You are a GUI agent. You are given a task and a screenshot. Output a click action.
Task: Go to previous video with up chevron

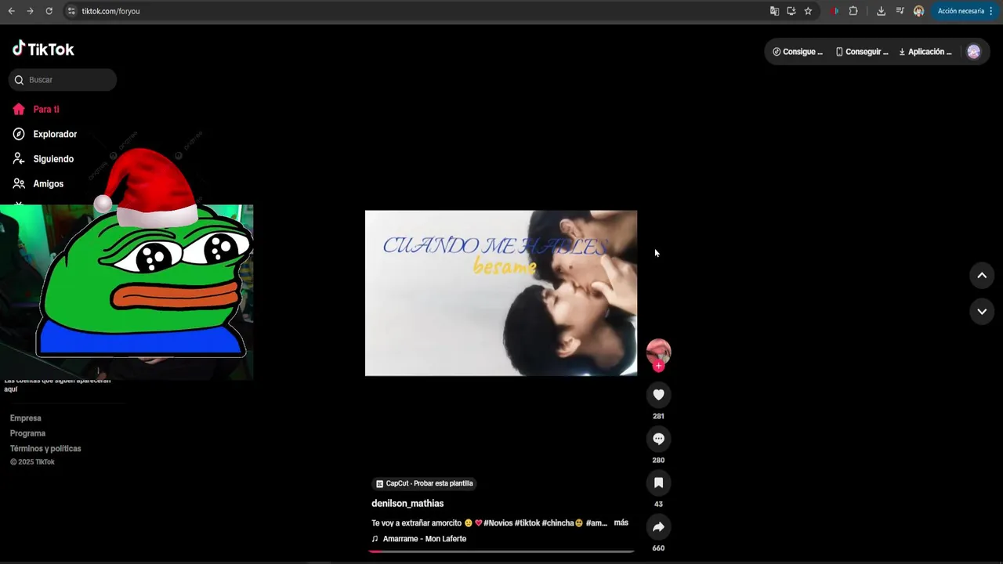coord(982,275)
